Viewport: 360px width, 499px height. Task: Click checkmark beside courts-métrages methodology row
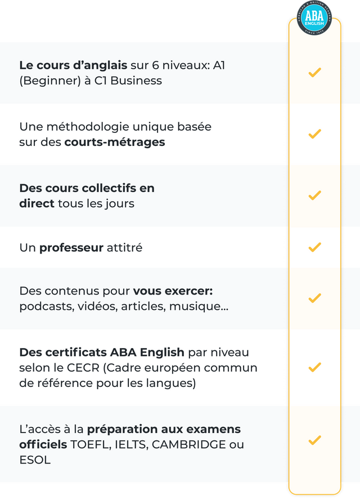coord(314,134)
